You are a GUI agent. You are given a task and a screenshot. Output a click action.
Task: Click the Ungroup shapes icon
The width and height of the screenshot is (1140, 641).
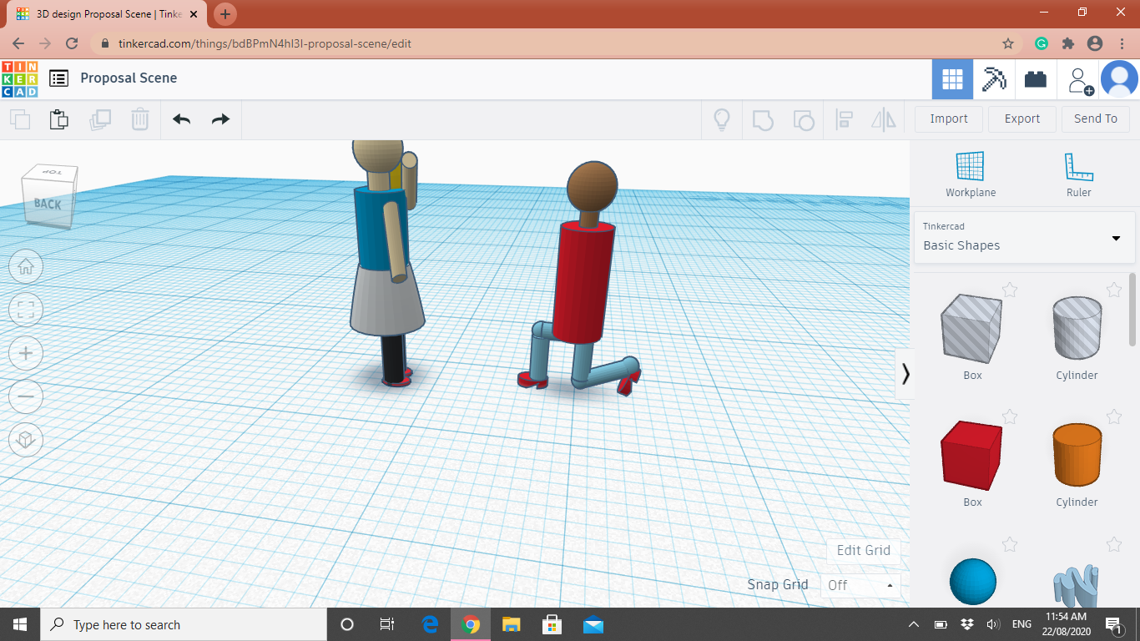[x=804, y=119]
